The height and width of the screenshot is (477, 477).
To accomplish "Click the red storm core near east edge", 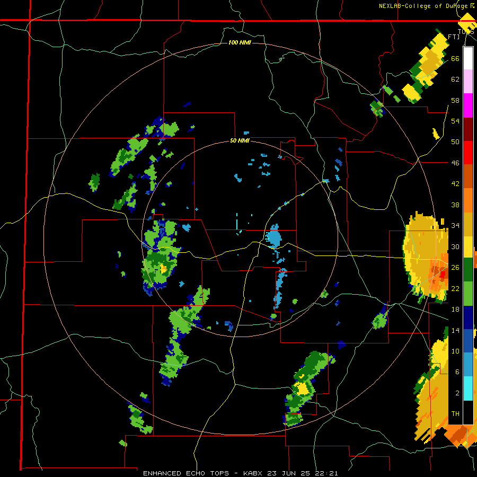I will (x=443, y=275).
